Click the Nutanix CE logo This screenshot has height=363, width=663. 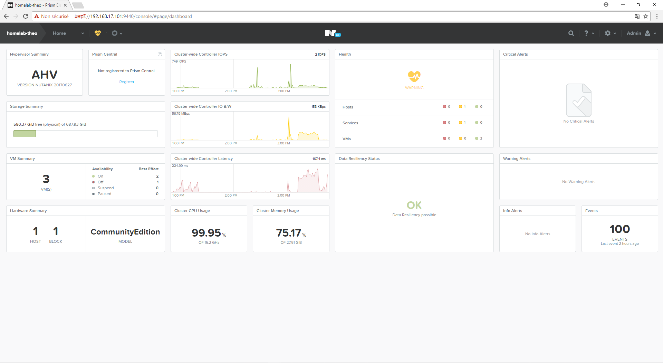pyautogui.click(x=333, y=33)
